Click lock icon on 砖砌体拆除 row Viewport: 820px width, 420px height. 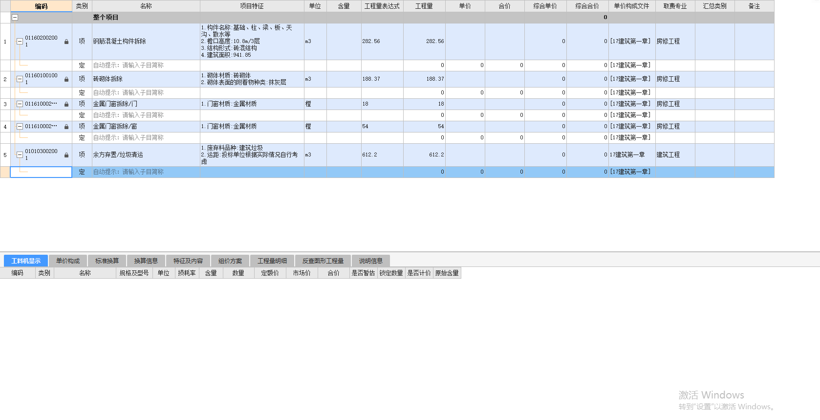coord(66,79)
